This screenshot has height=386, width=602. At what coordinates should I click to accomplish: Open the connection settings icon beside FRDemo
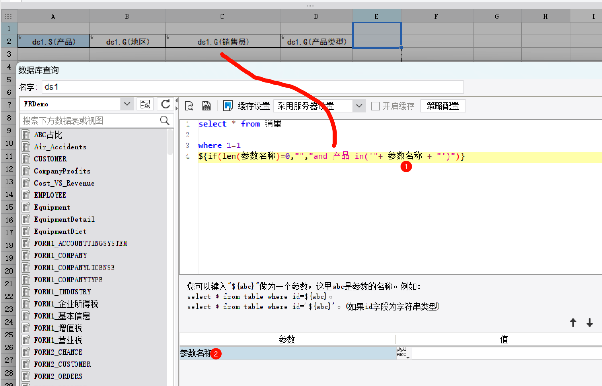(x=145, y=104)
